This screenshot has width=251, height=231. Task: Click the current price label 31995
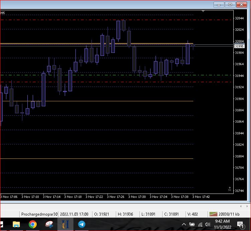click(x=239, y=46)
